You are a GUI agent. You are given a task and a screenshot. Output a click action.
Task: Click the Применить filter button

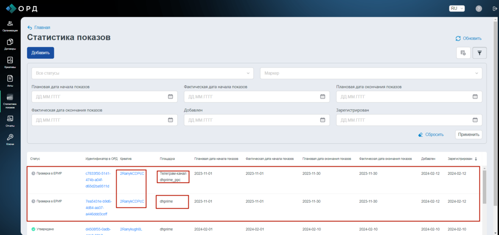(x=468, y=134)
